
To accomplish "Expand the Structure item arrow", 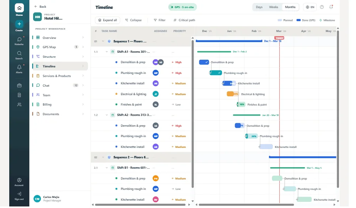I will (83, 57).
